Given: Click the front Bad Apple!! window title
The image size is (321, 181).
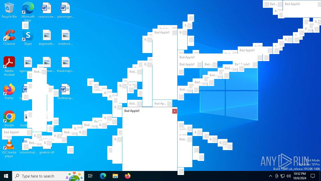Looking at the screenshot, I should click(132, 111).
